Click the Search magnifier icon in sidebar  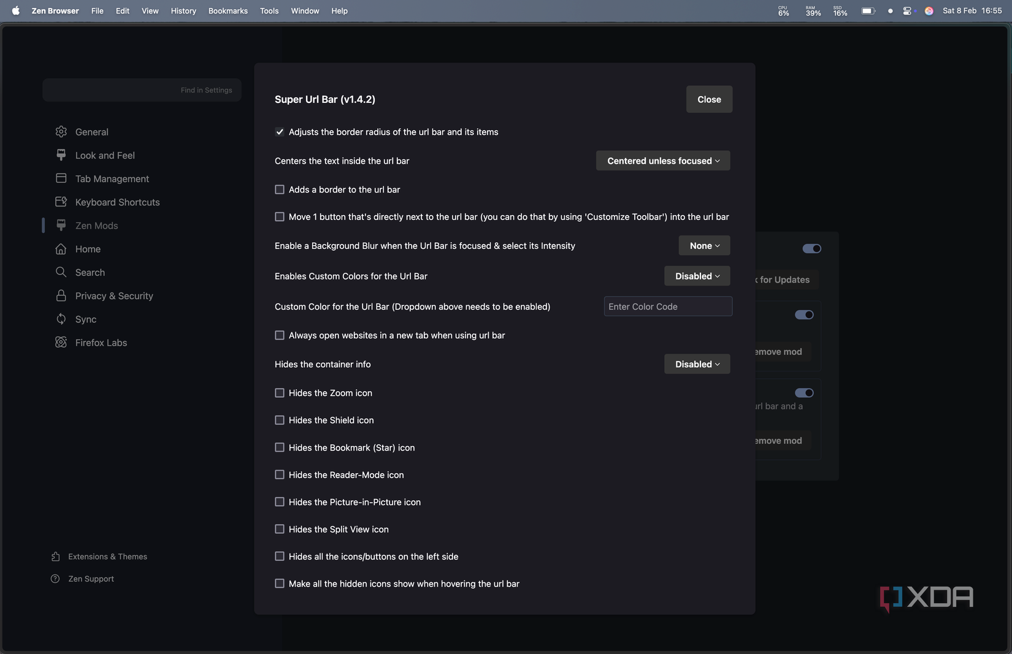click(61, 272)
